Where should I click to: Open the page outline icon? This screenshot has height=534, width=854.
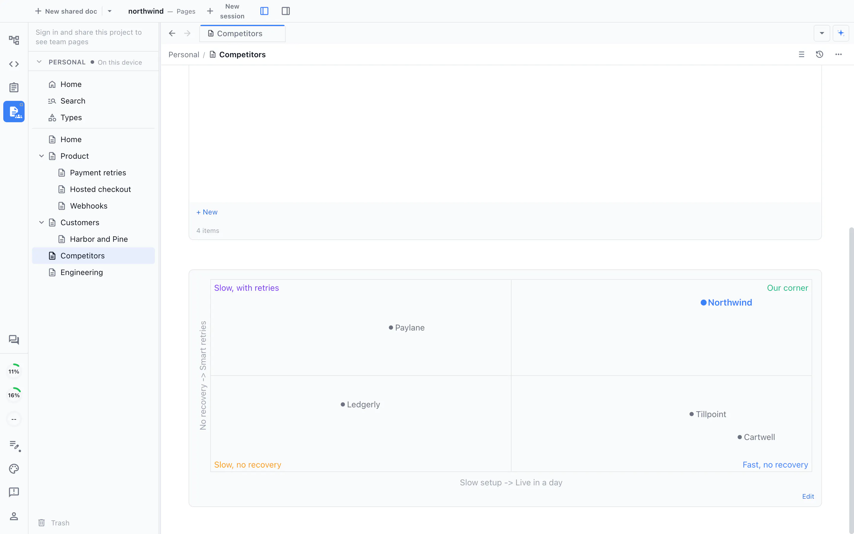(802, 54)
